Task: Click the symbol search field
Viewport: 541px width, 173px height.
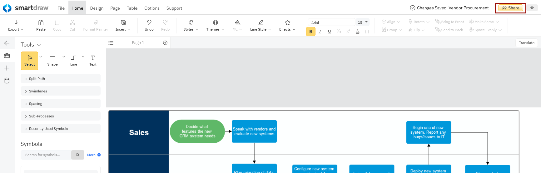Action: click(x=46, y=155)
